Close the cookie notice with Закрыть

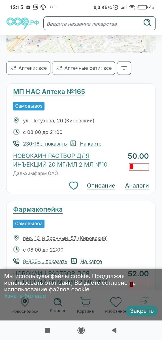142,311
